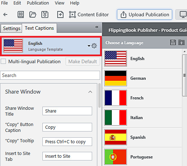Open the English Language Template dropdown
Viewport: 187px width, 166px height.
point(89,46)
